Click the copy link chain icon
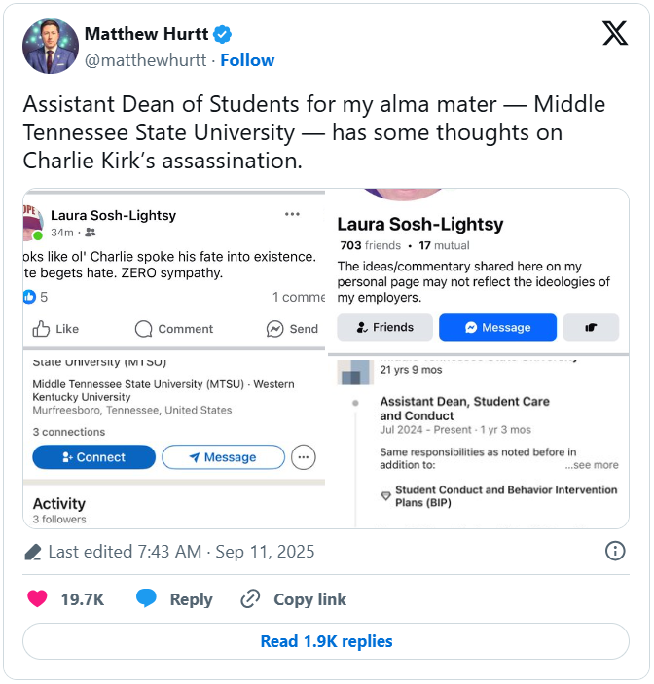 251,599
